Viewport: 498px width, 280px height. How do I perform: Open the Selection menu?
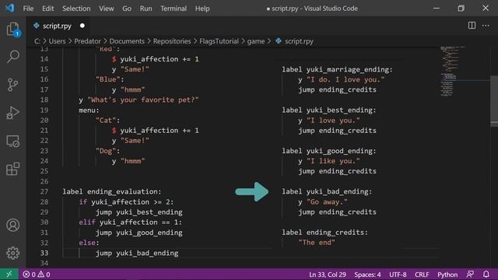click(x=76, y=9)
